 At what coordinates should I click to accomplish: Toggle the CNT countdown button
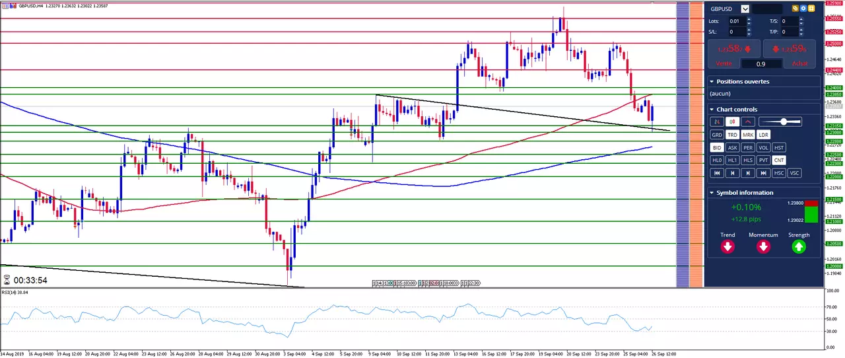tap(779, 161)
